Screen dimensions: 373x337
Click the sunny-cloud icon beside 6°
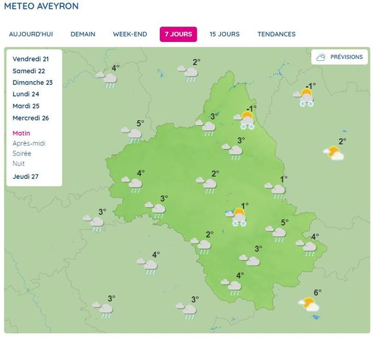point(309,304)
